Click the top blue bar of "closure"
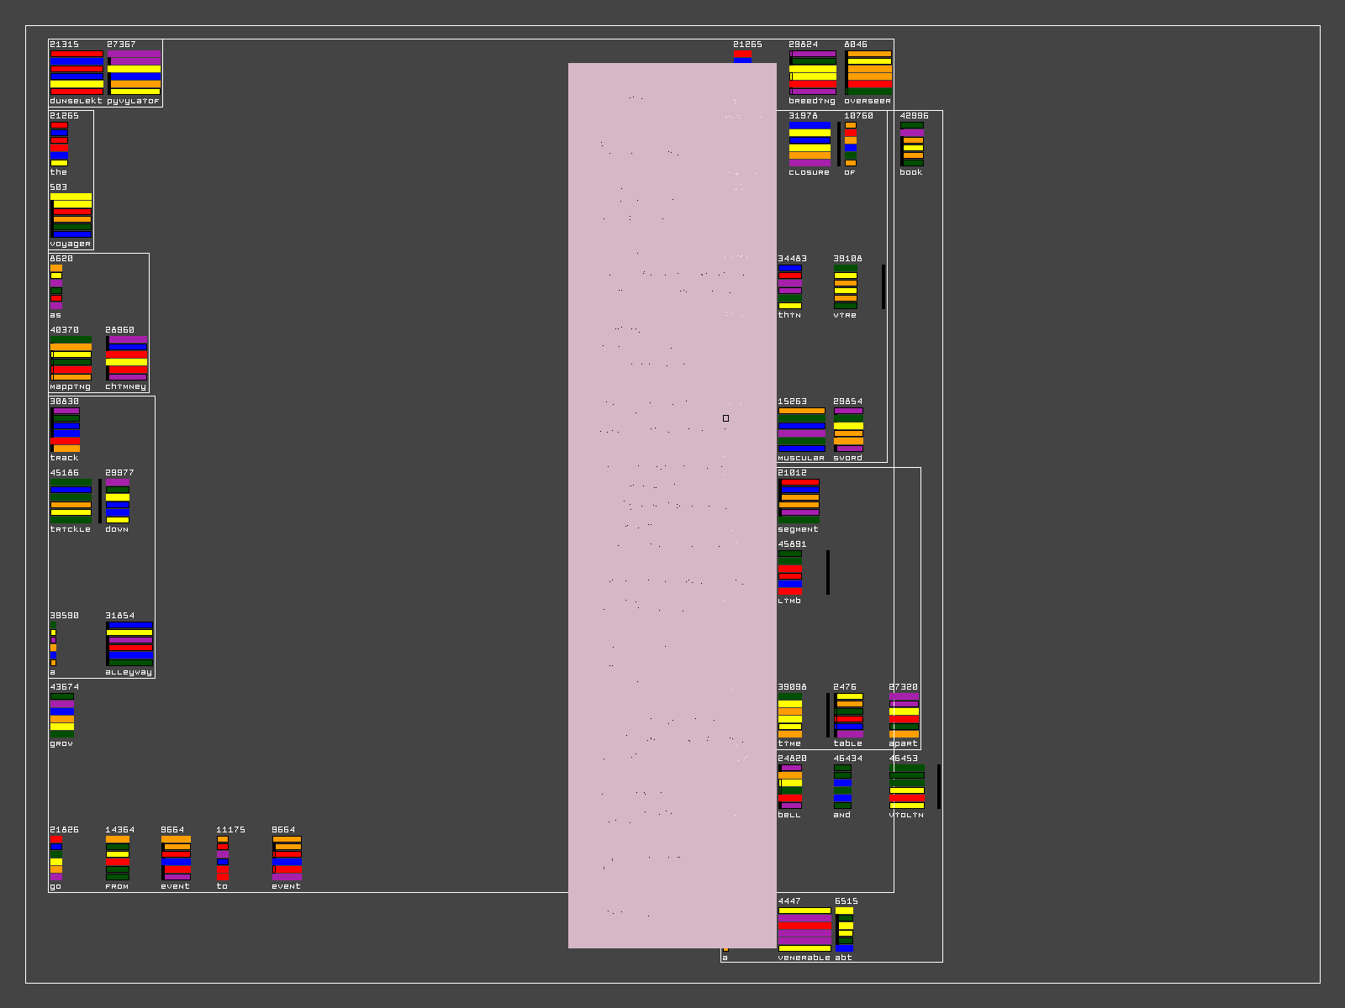Viewport: 1345px width, 1008px height. [x=810, y=125]
